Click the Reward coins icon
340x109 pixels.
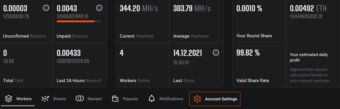(x=80, y=99)
